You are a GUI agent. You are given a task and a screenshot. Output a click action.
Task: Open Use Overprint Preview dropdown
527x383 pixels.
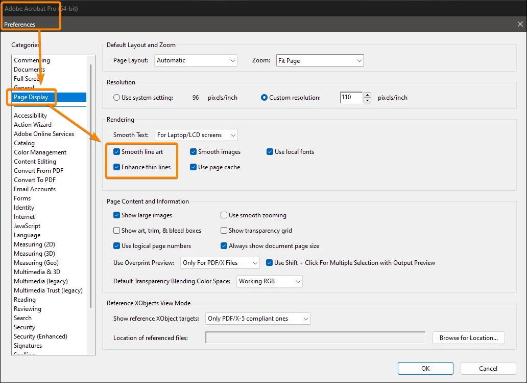220,263
